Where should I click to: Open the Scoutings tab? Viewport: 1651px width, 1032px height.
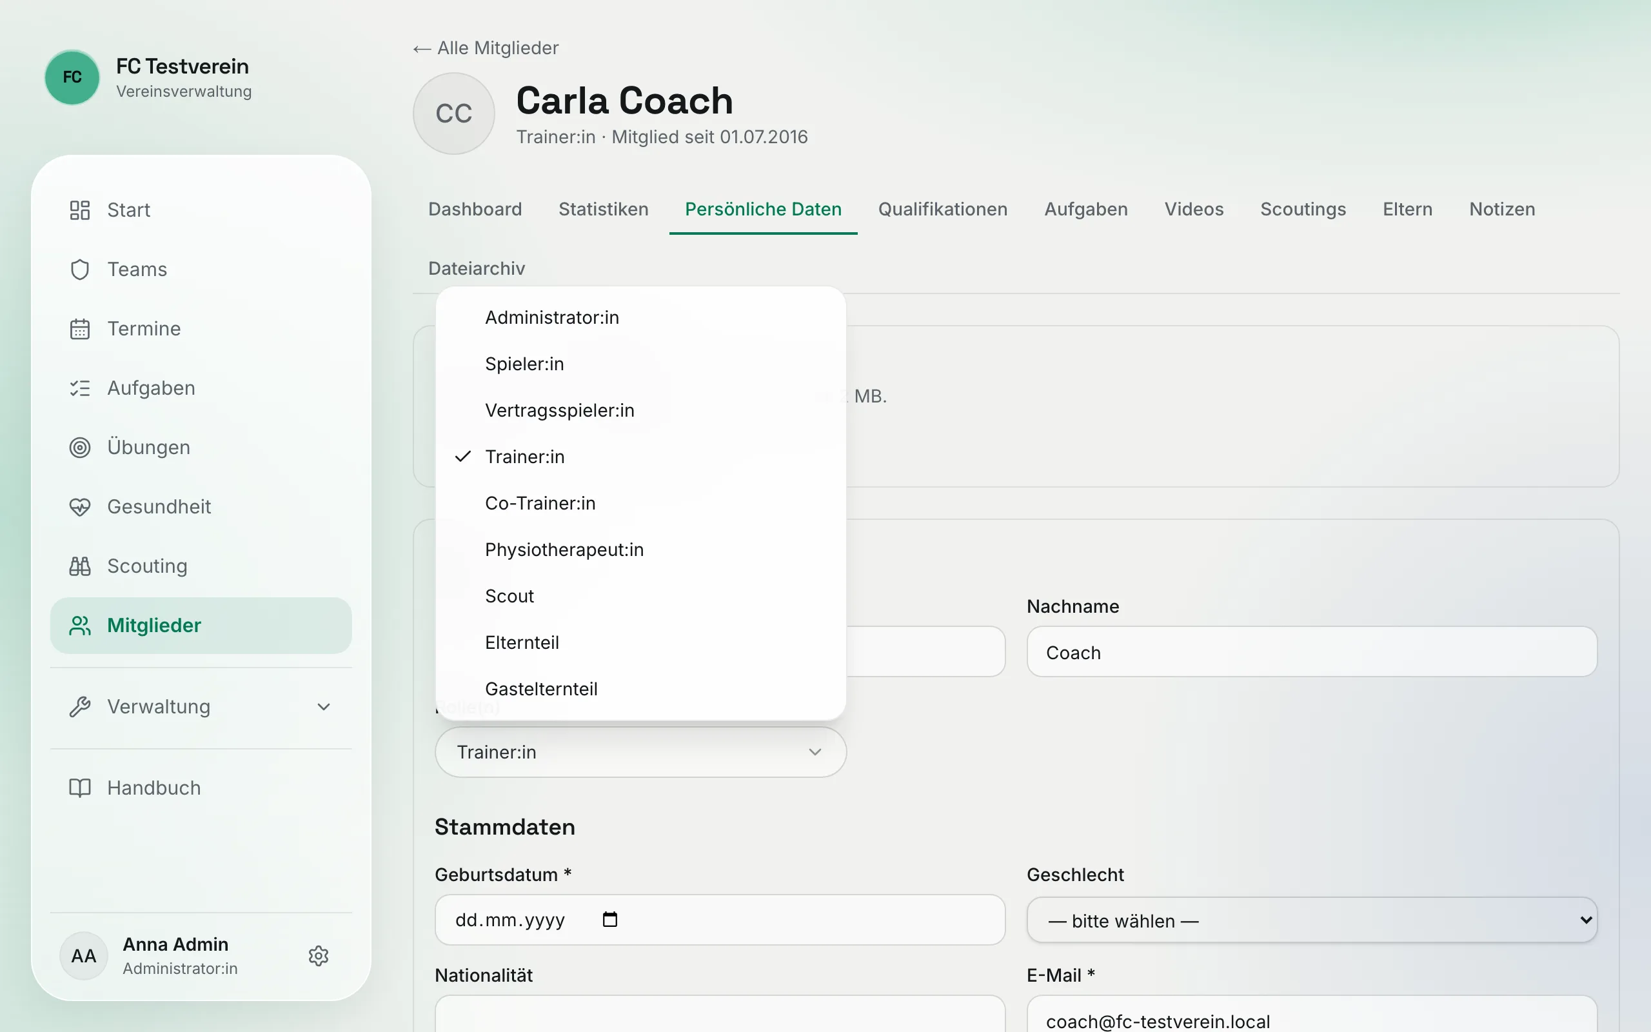click(1302, 210)
